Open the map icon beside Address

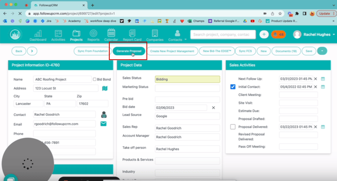105,88
